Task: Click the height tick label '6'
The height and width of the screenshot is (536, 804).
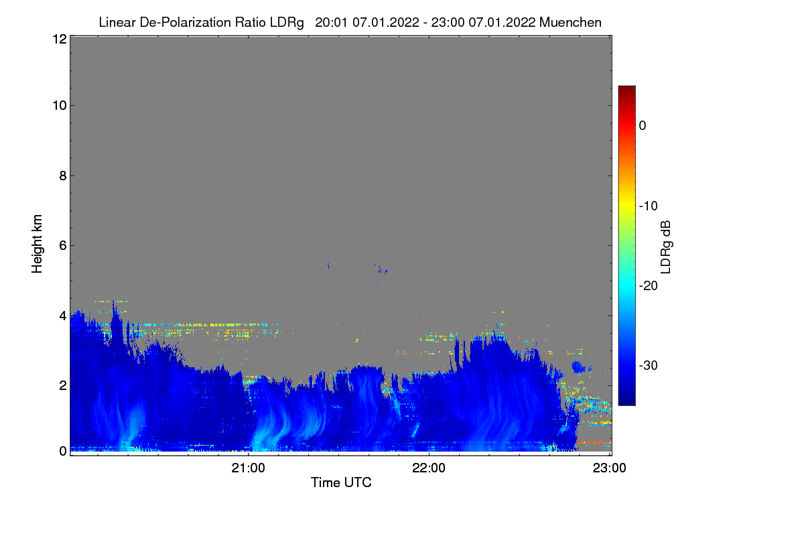Action: click(x=62, y=245)
